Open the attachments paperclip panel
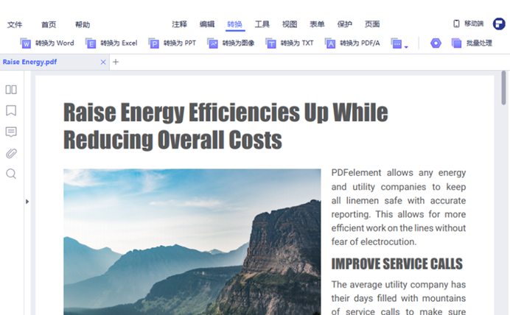Viewport: 510px width, 315px height. click(x=11, y=153)
